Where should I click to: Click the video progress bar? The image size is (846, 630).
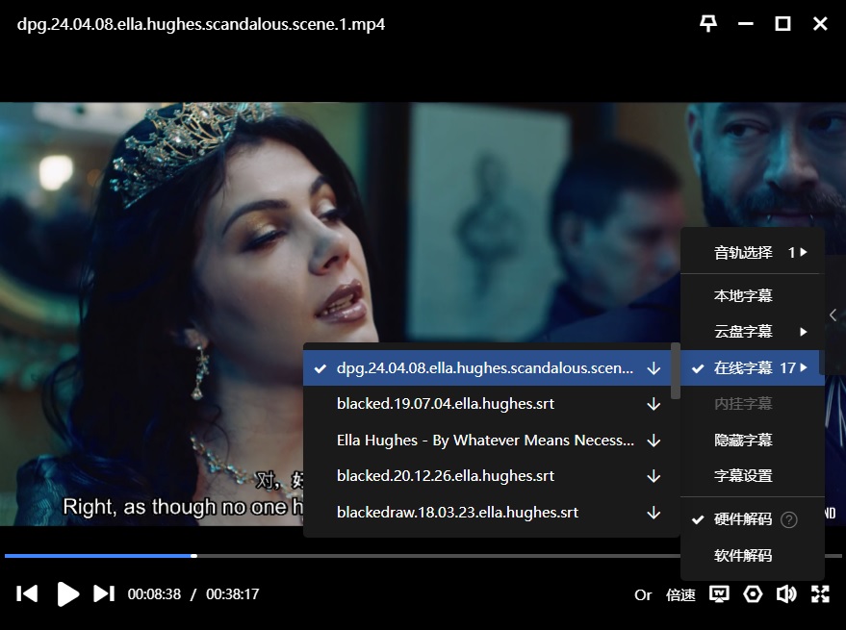(x=423, y=556)
